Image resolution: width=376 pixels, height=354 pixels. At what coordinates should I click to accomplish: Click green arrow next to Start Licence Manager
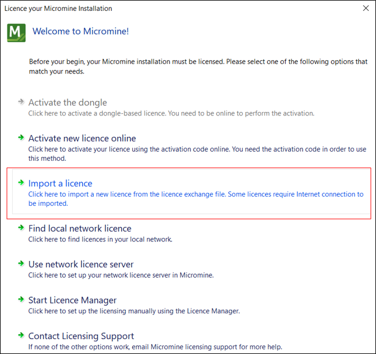coord(21,299)
